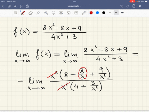Select the medium stroke width
The width and height of the screenshot is (149, 112).
coord(116,13)
